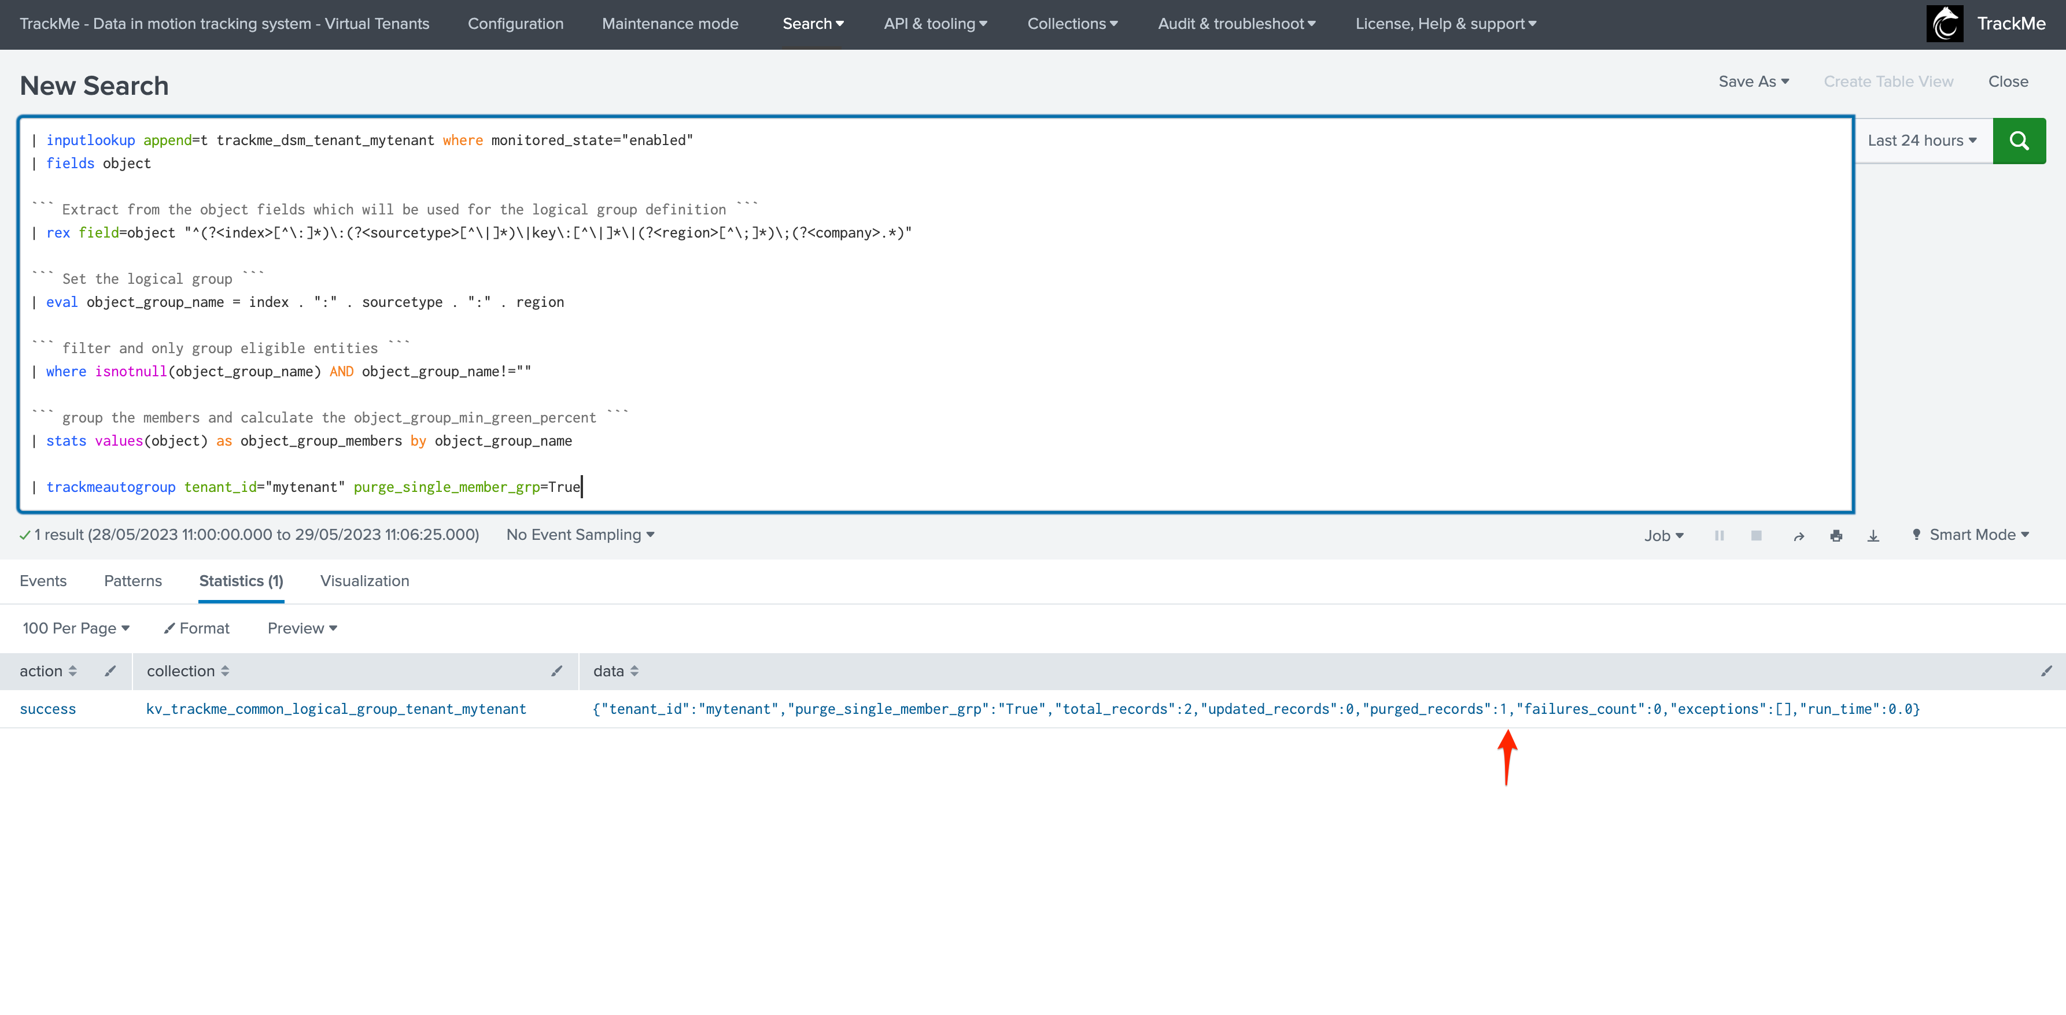Open the Smart Mode dropdown
The height and width of the screenshot is (1015, 2066).
pos(1971,536)
